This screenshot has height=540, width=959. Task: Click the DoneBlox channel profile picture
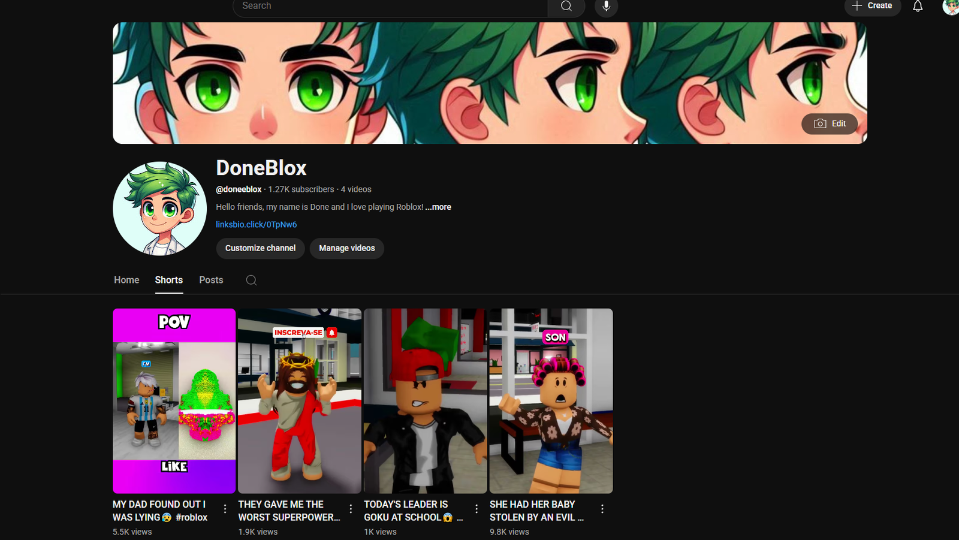click(159, 208)
